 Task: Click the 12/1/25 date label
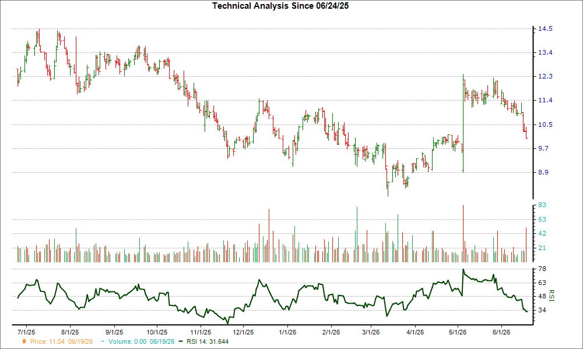tap(243, 332)
